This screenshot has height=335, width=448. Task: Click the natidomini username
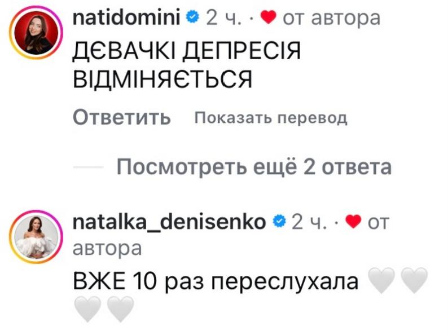127,18
